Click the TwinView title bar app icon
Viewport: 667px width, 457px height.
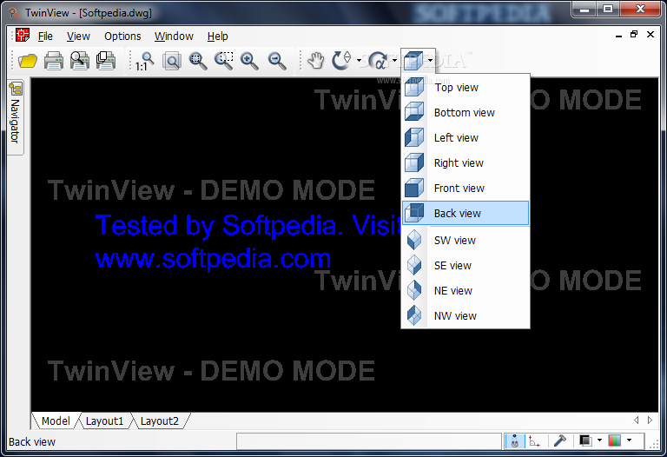[x=15, y=13]
